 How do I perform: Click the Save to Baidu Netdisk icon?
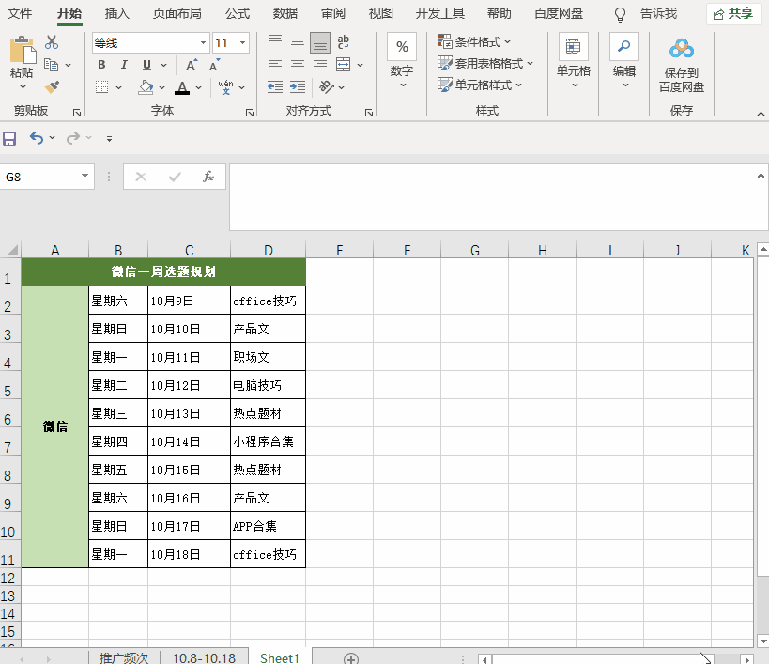pyautogui.click(x=680, y=49)
